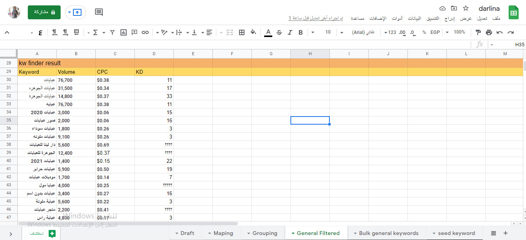Image resolution: width=526 pixels, height=240 pixels.
Task: Open the font size 10 box
Action: coord(328,32)
